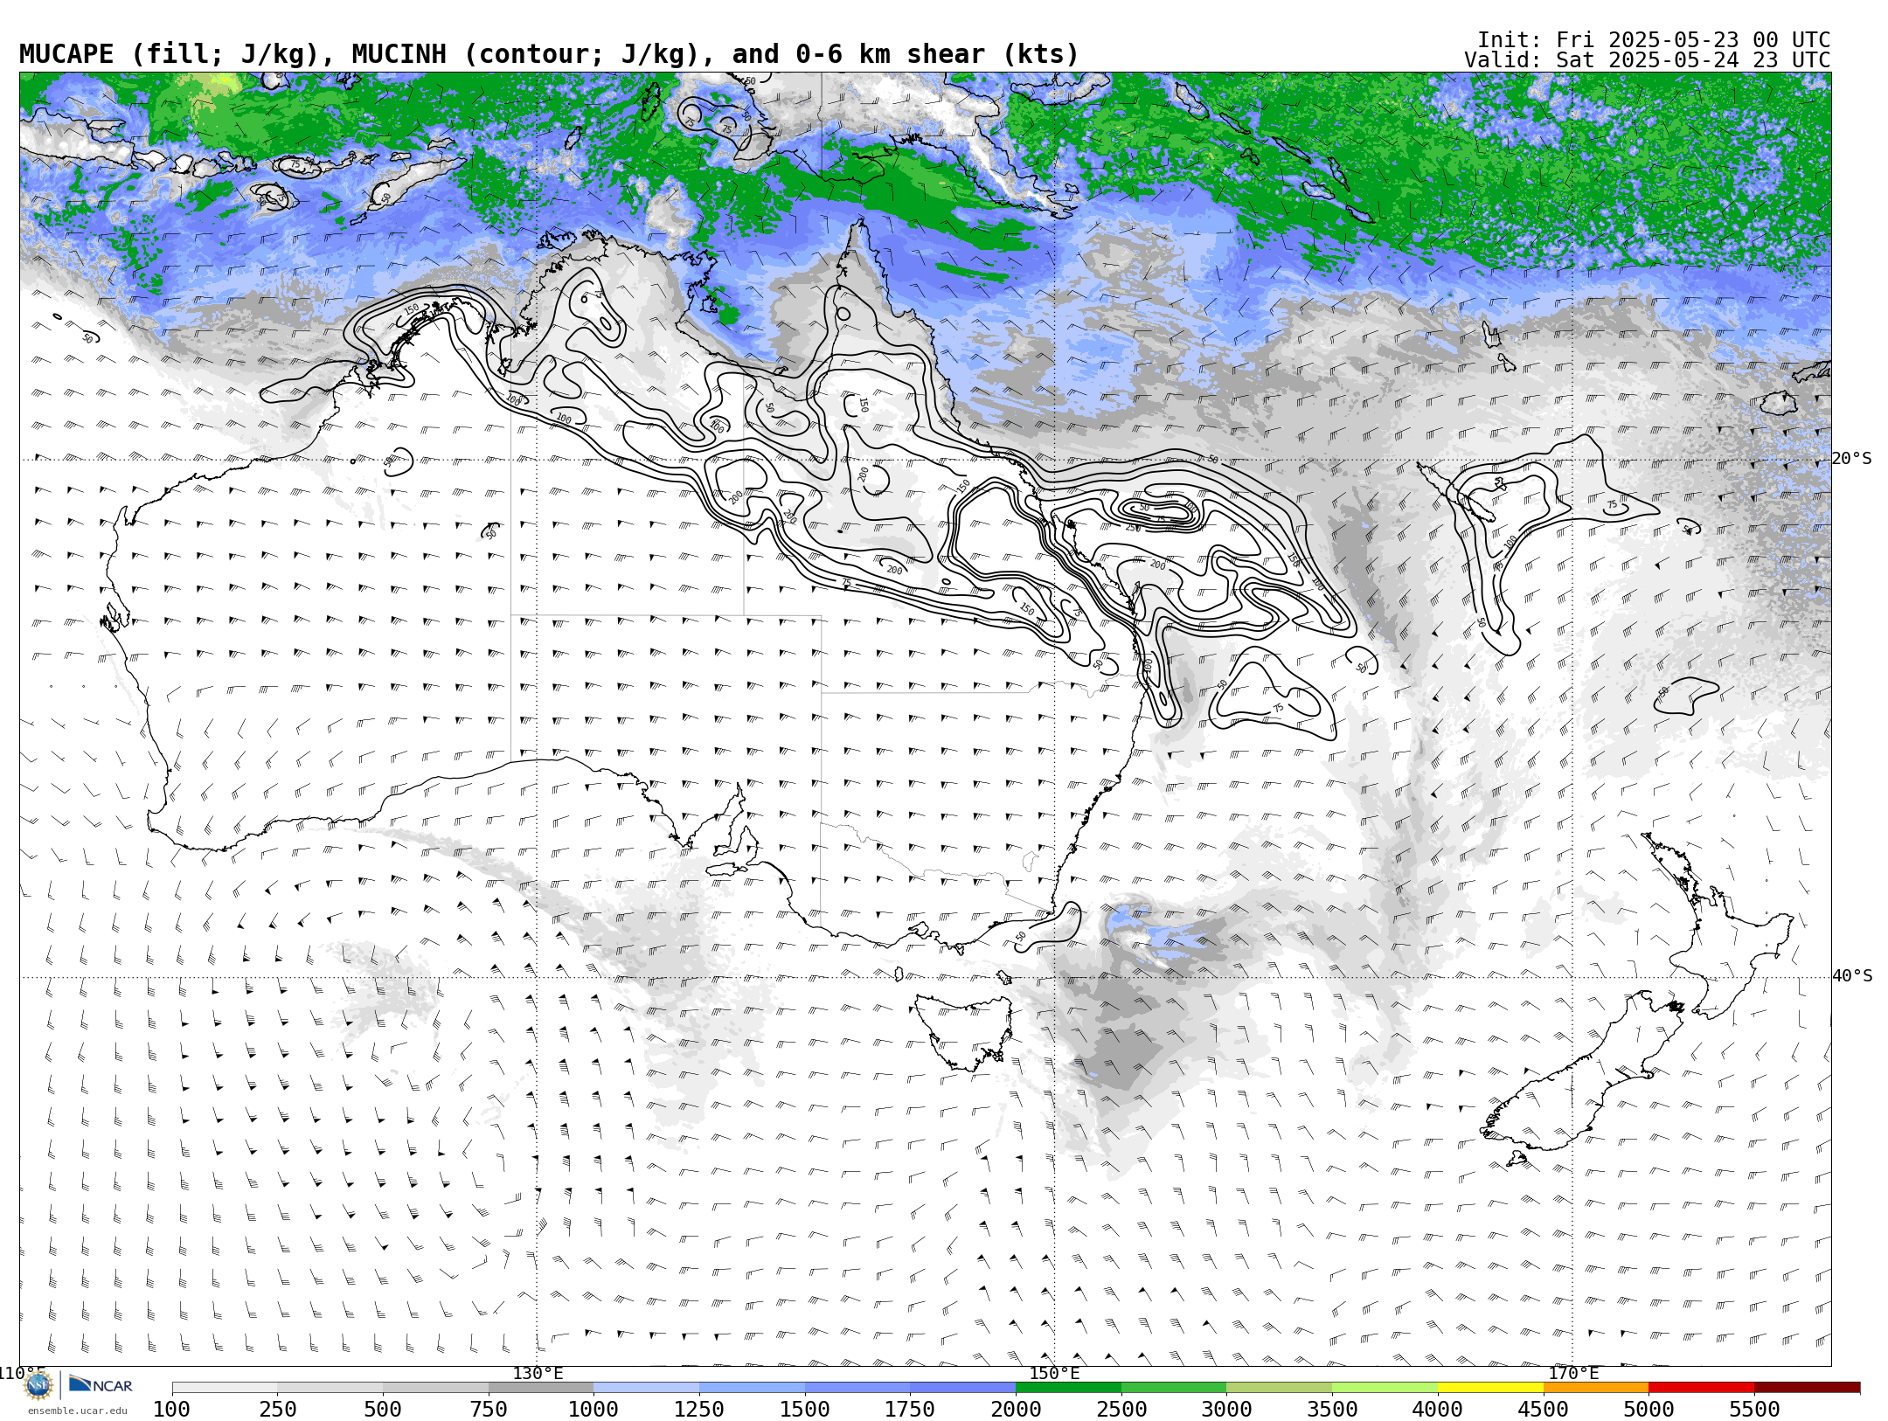
Task: Select the MUCAPE, MUCINH and shear map title
Action: (549, 54)
